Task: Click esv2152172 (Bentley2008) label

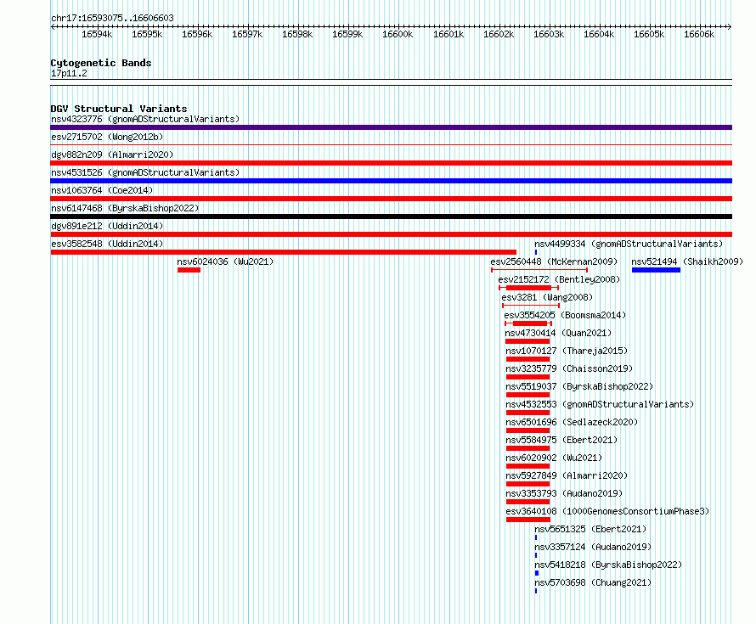Action: pos(559,279)
